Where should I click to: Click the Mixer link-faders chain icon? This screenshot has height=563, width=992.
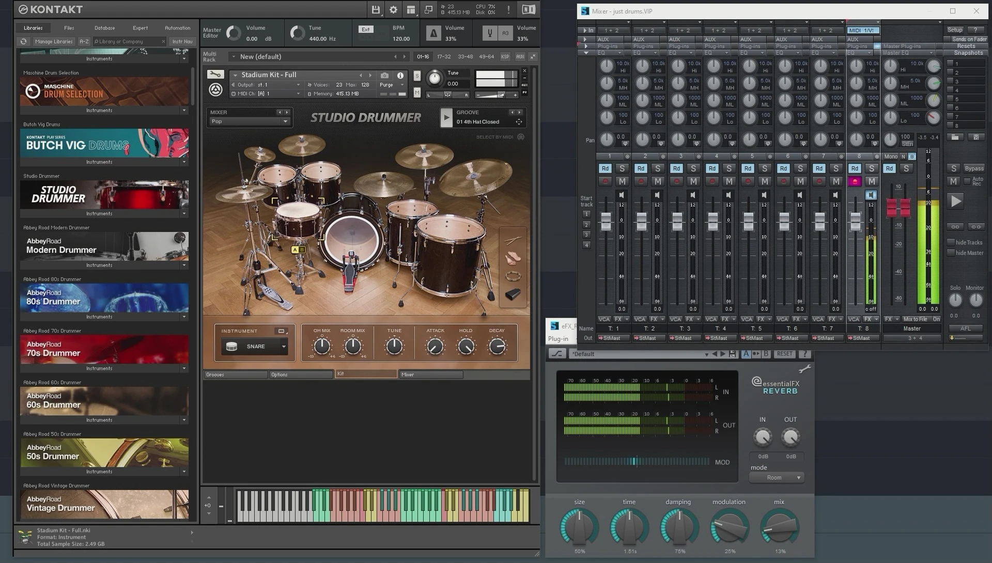click(955, 227)
